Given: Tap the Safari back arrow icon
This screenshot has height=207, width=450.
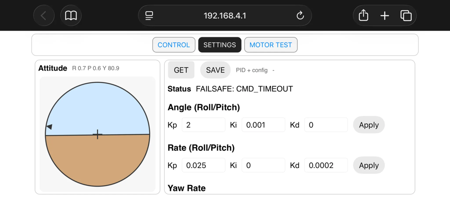Looking at the screenshot, I should (44, 16).
